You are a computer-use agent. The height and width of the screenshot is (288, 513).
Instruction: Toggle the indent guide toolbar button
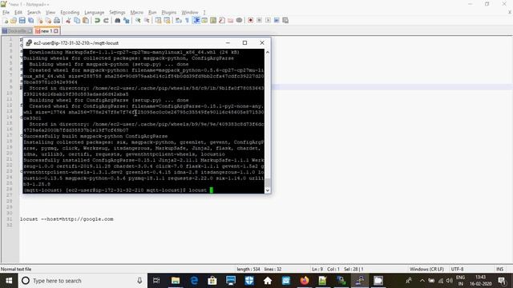point(196,20)
